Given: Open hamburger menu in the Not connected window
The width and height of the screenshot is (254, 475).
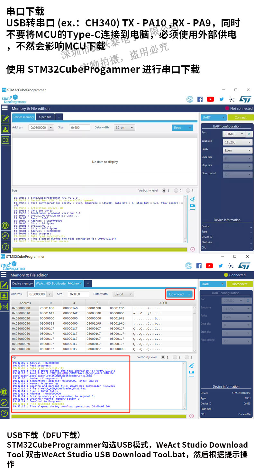Looking at the screenshot, I should pyautogui.click(x=5, y=108).
